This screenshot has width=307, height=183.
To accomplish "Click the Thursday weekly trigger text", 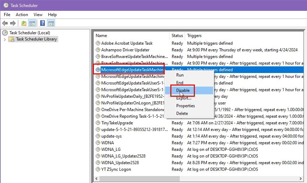I will click(242, 50).
